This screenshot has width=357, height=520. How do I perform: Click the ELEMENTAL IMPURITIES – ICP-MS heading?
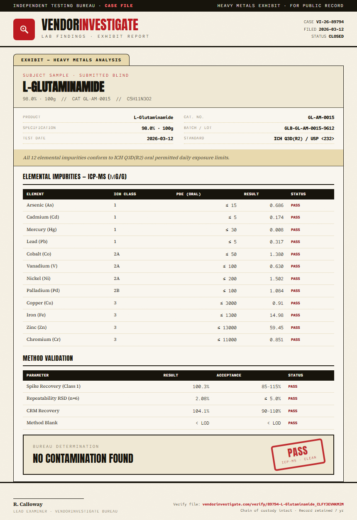click(75, 177)
